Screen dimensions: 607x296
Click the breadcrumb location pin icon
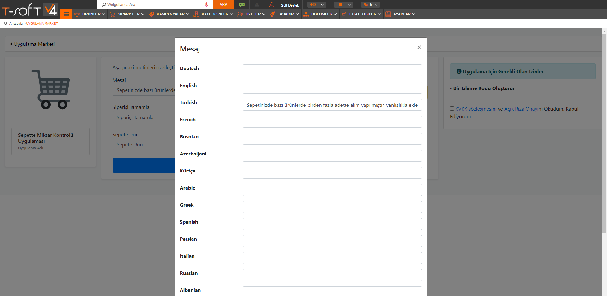click(x=6, y=23)
